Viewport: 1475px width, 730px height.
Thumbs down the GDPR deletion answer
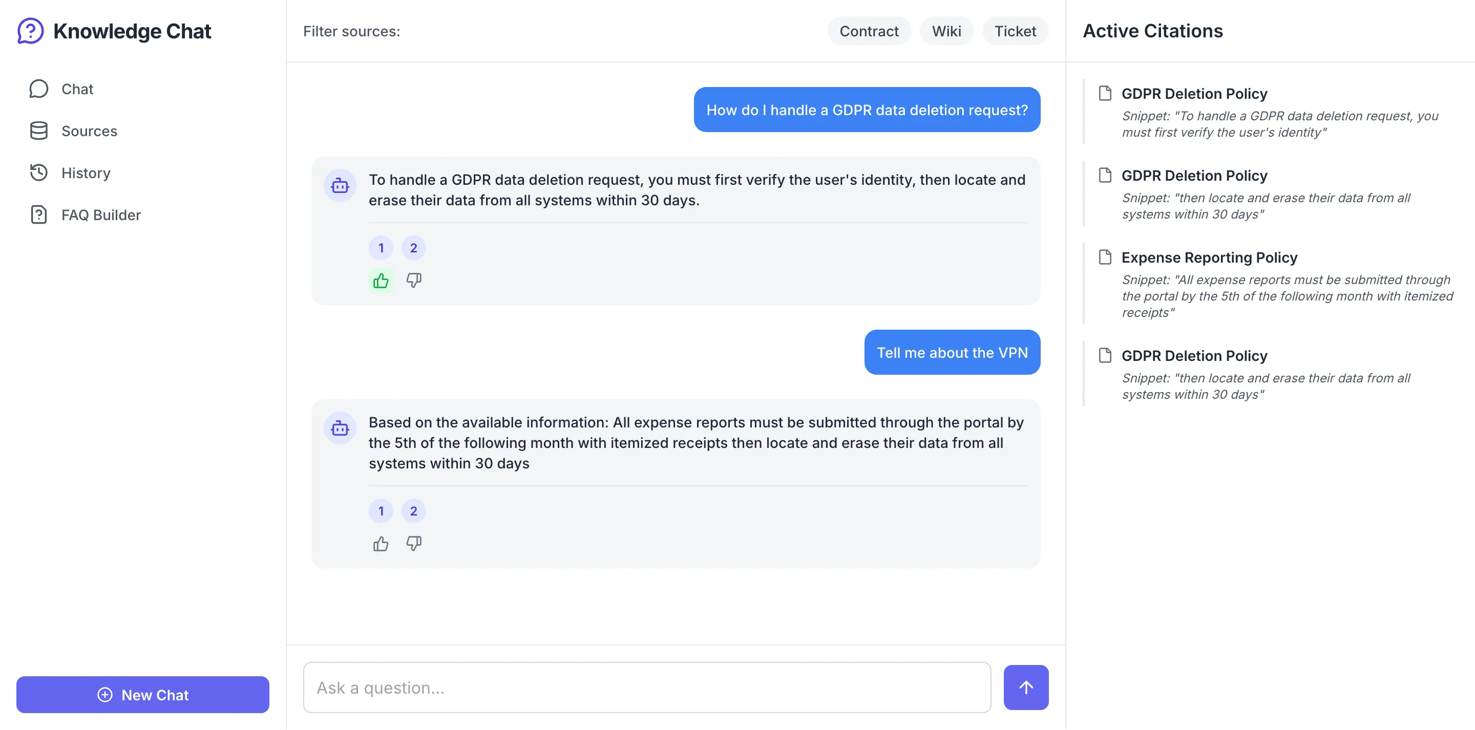[413, 281]
